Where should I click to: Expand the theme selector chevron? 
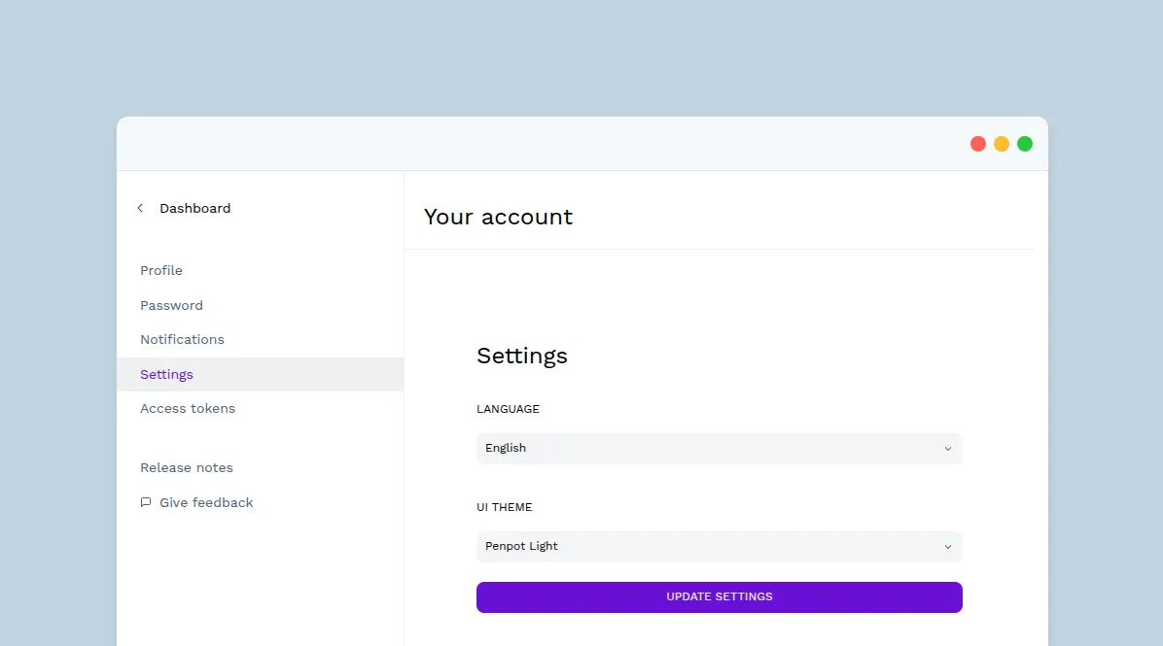[x=947, y=546]
